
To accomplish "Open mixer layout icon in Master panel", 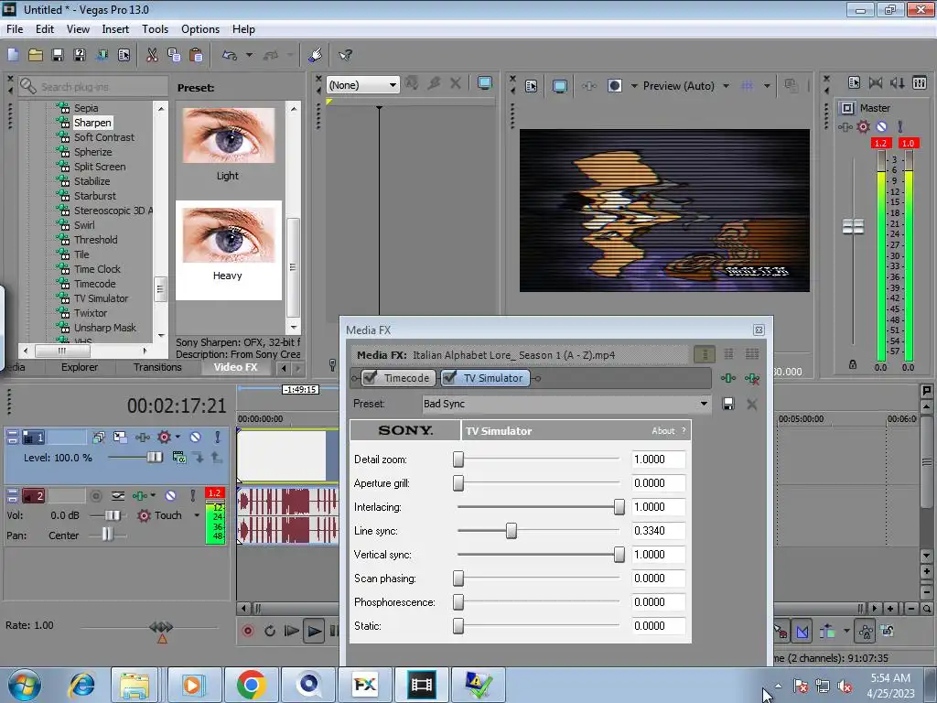I will [x=920, y=82].
